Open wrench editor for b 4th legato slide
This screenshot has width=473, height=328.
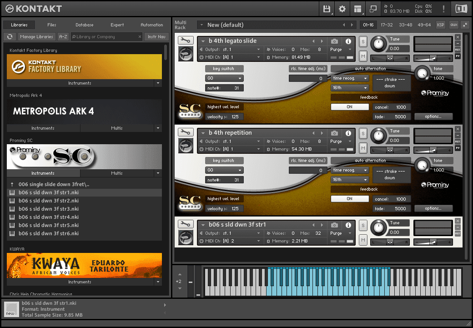[185, 40]
